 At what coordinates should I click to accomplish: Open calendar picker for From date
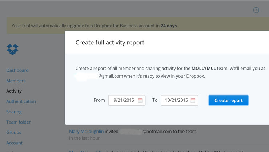coord(140,100)
